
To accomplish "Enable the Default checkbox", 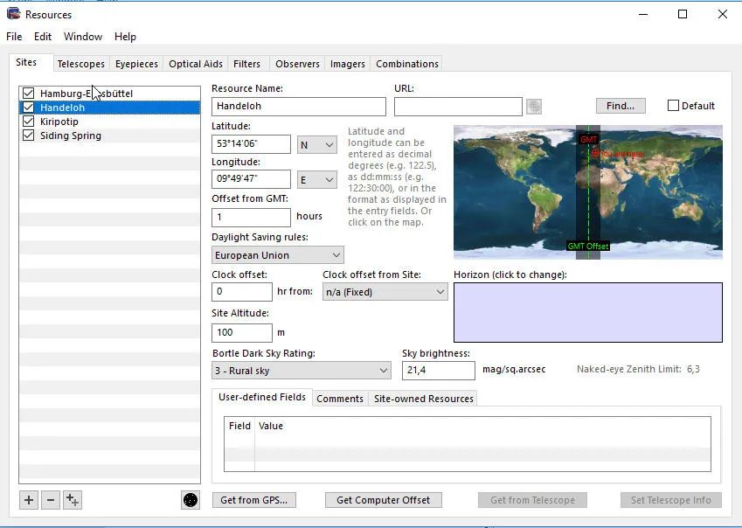I will click(x=673, y=106).
